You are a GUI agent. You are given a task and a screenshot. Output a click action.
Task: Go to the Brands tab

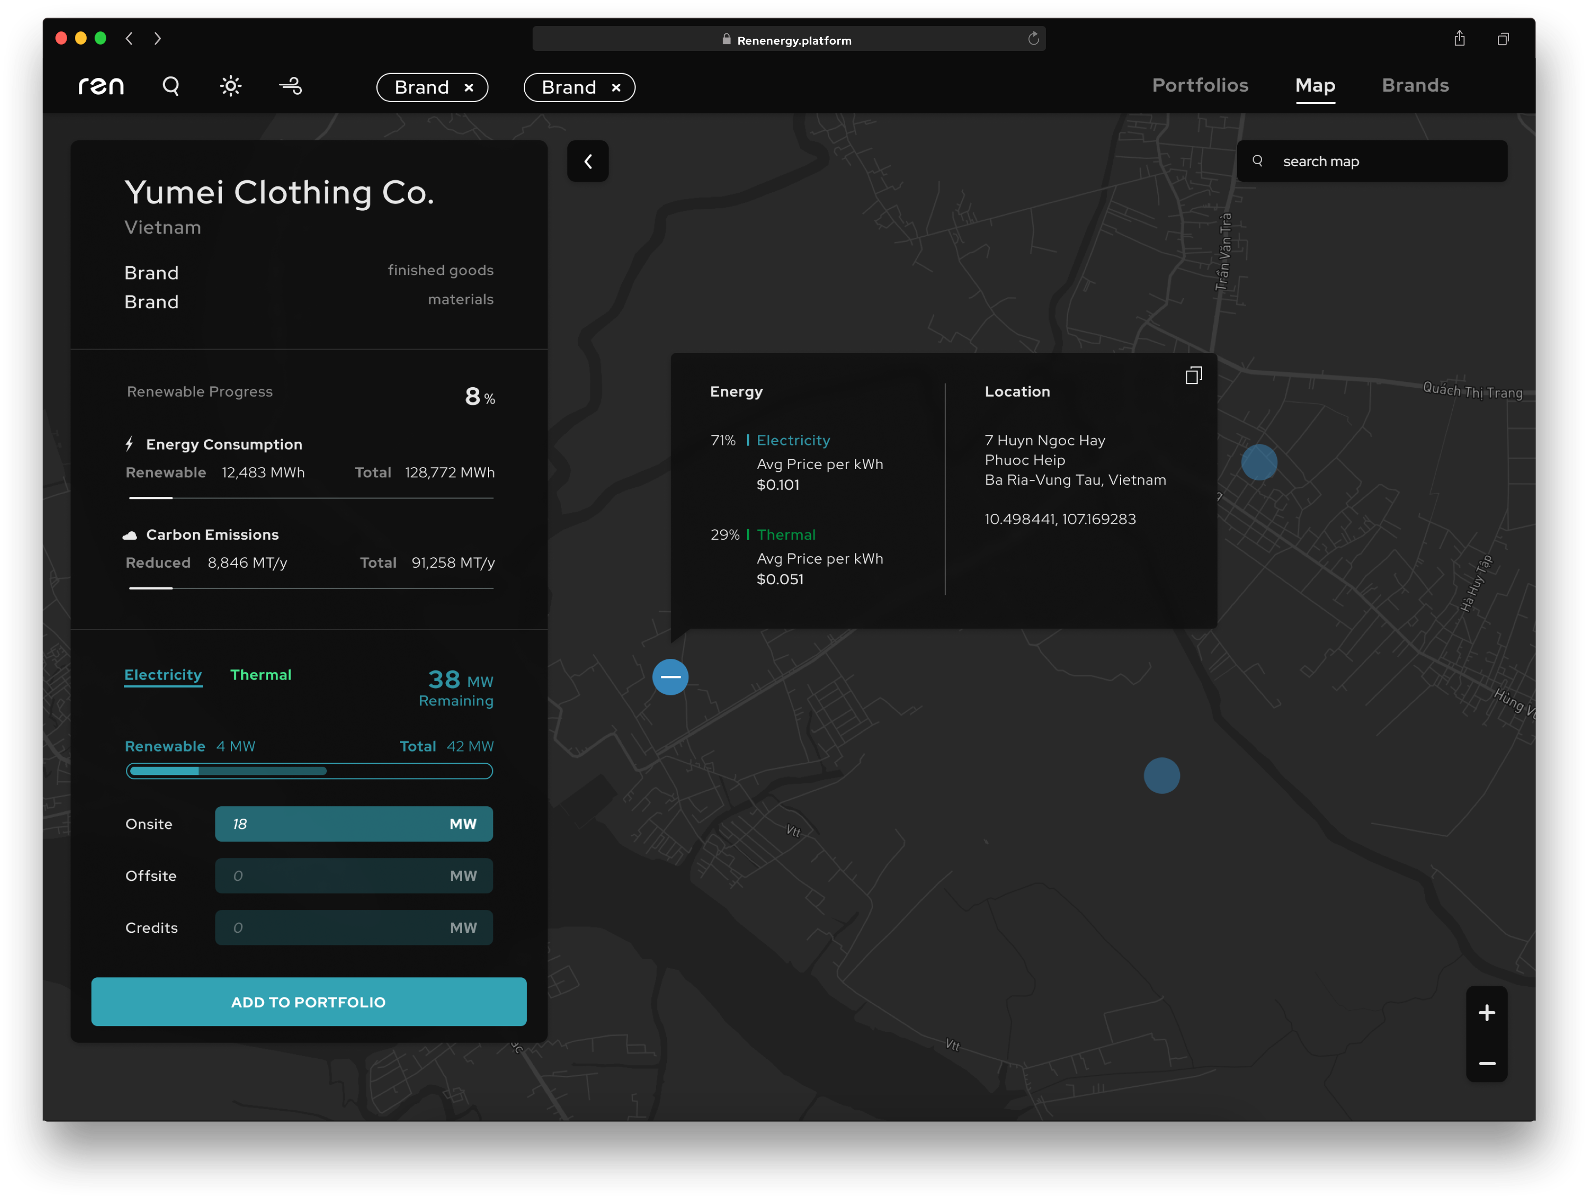1415,85
